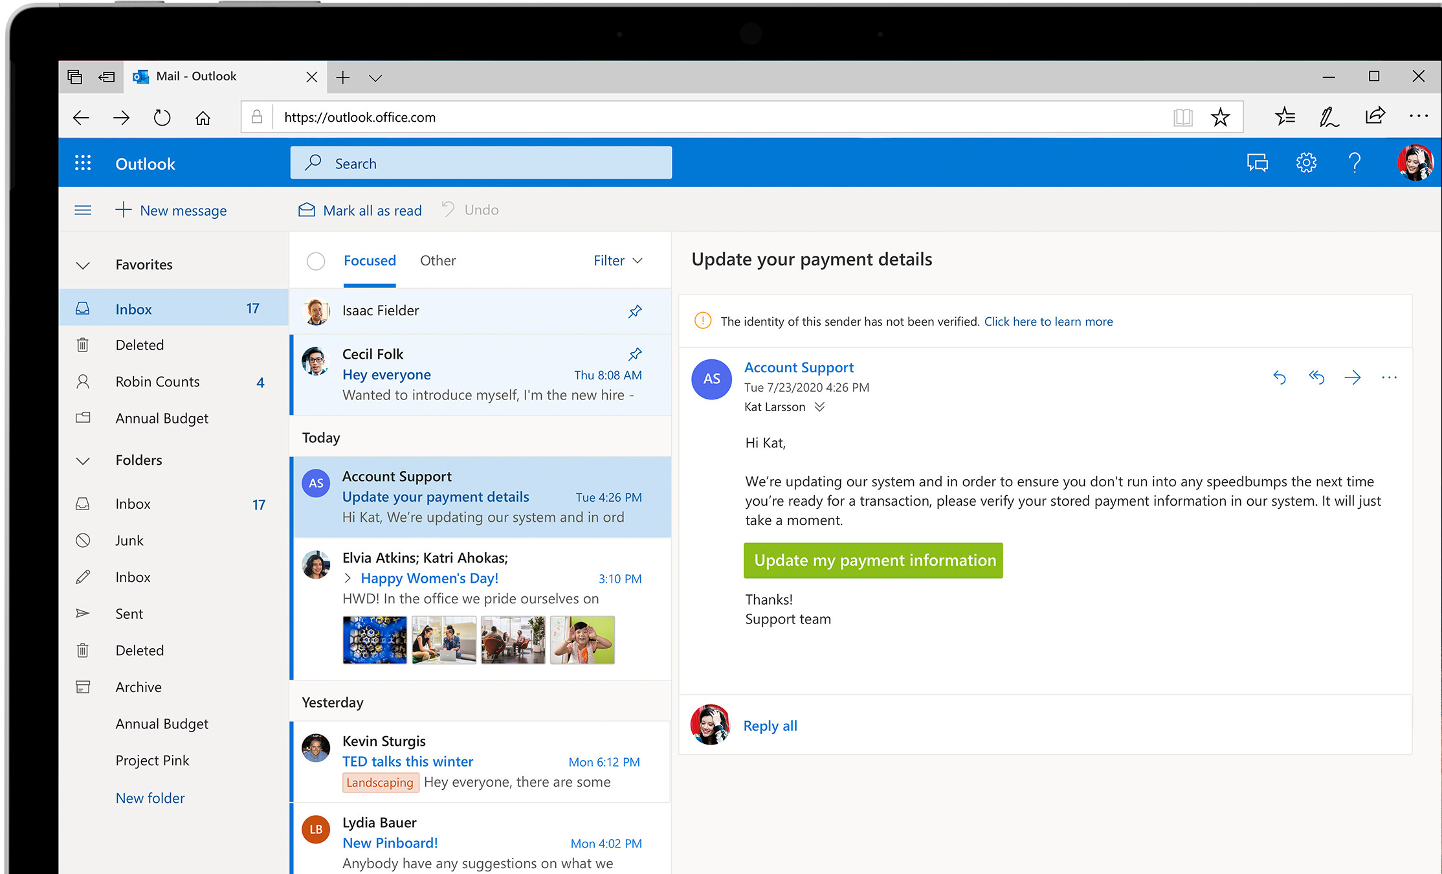
Task: Unpin Cecil Folk's message
Action: pos(635,353)
